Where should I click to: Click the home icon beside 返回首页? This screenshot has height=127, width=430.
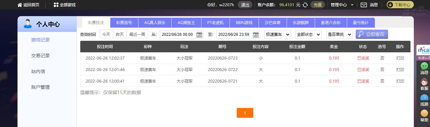(20, 5)
